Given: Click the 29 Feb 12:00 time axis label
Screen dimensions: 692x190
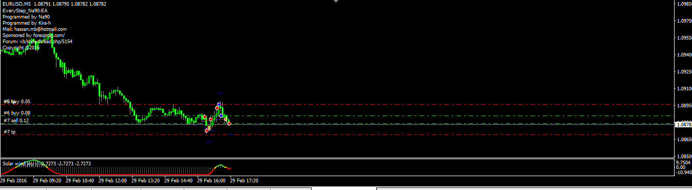Looking at the screenshot, I should point(112,181).
